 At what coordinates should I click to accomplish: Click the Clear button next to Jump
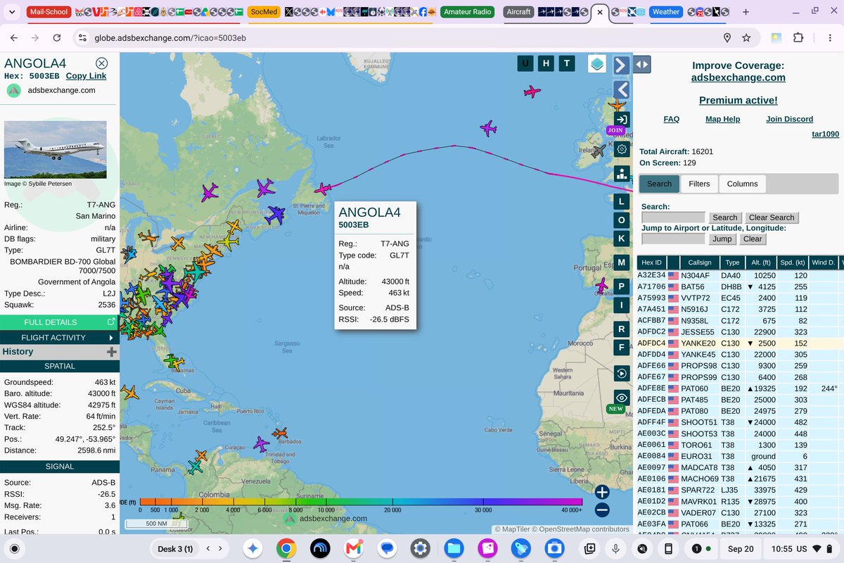pos(752,239)
